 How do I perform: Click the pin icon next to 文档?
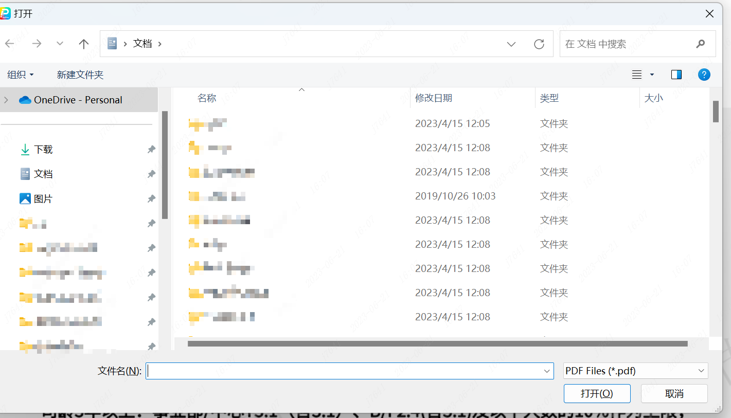click(151, 174)
